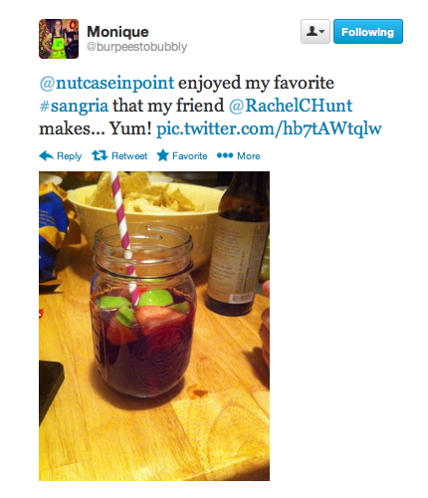The height and width of the screenshot is (498, 428).
Task: Click the Monique display name
Action: pyautogui.click(x=117, y=32)
